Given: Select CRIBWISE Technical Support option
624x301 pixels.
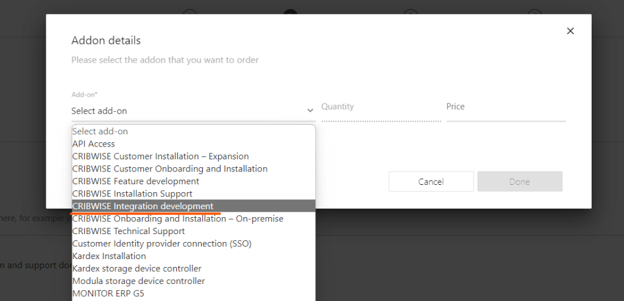Looking at the screenshot, I should 128,231.
